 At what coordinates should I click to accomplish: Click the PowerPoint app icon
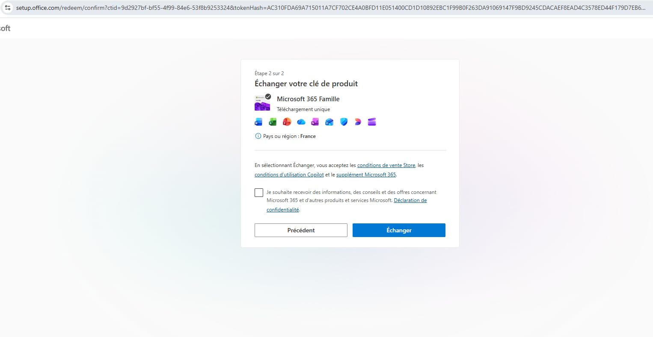(287, 122)
